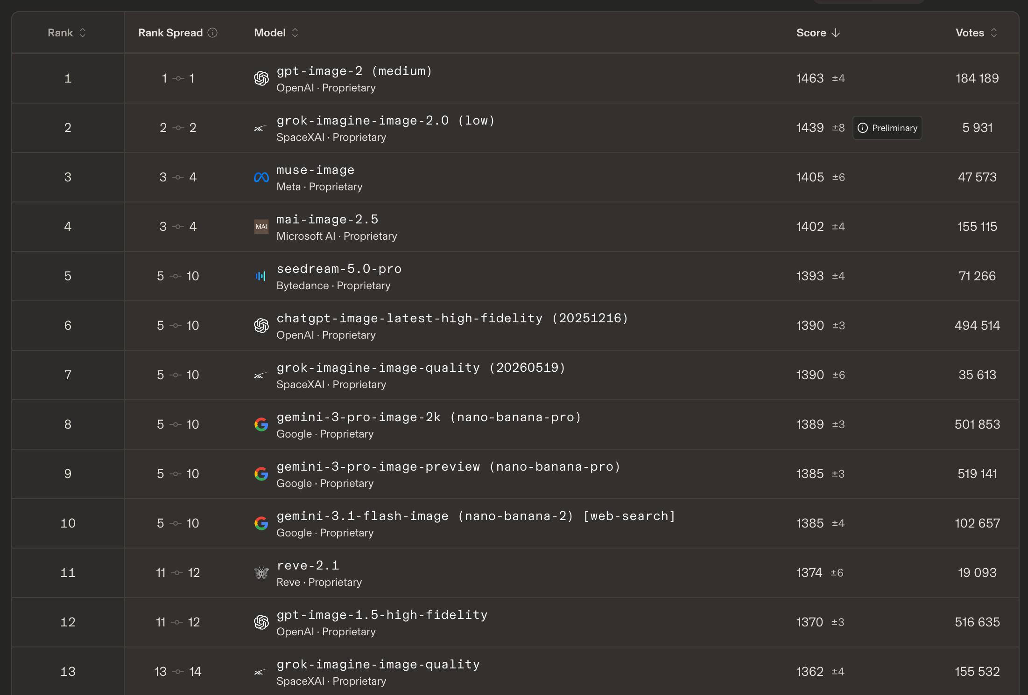Click votes value 516 635
The image size is (1028, 695).
977,622
